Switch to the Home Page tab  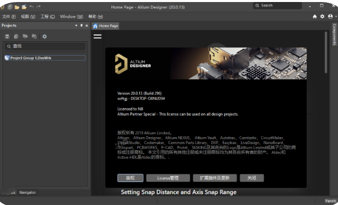coord(106,26)
